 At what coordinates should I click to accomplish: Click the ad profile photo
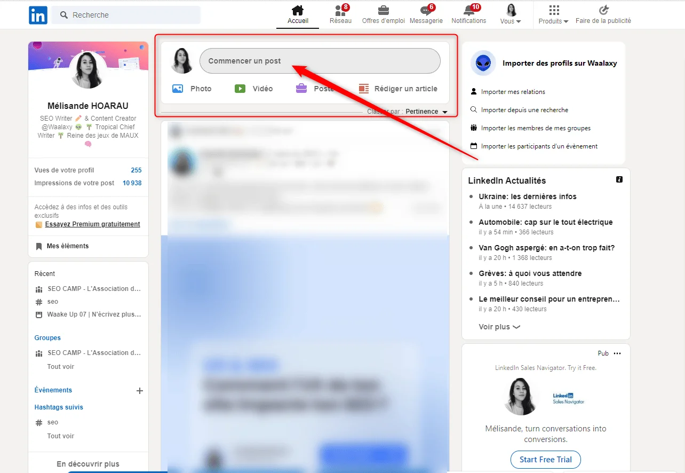521,397
